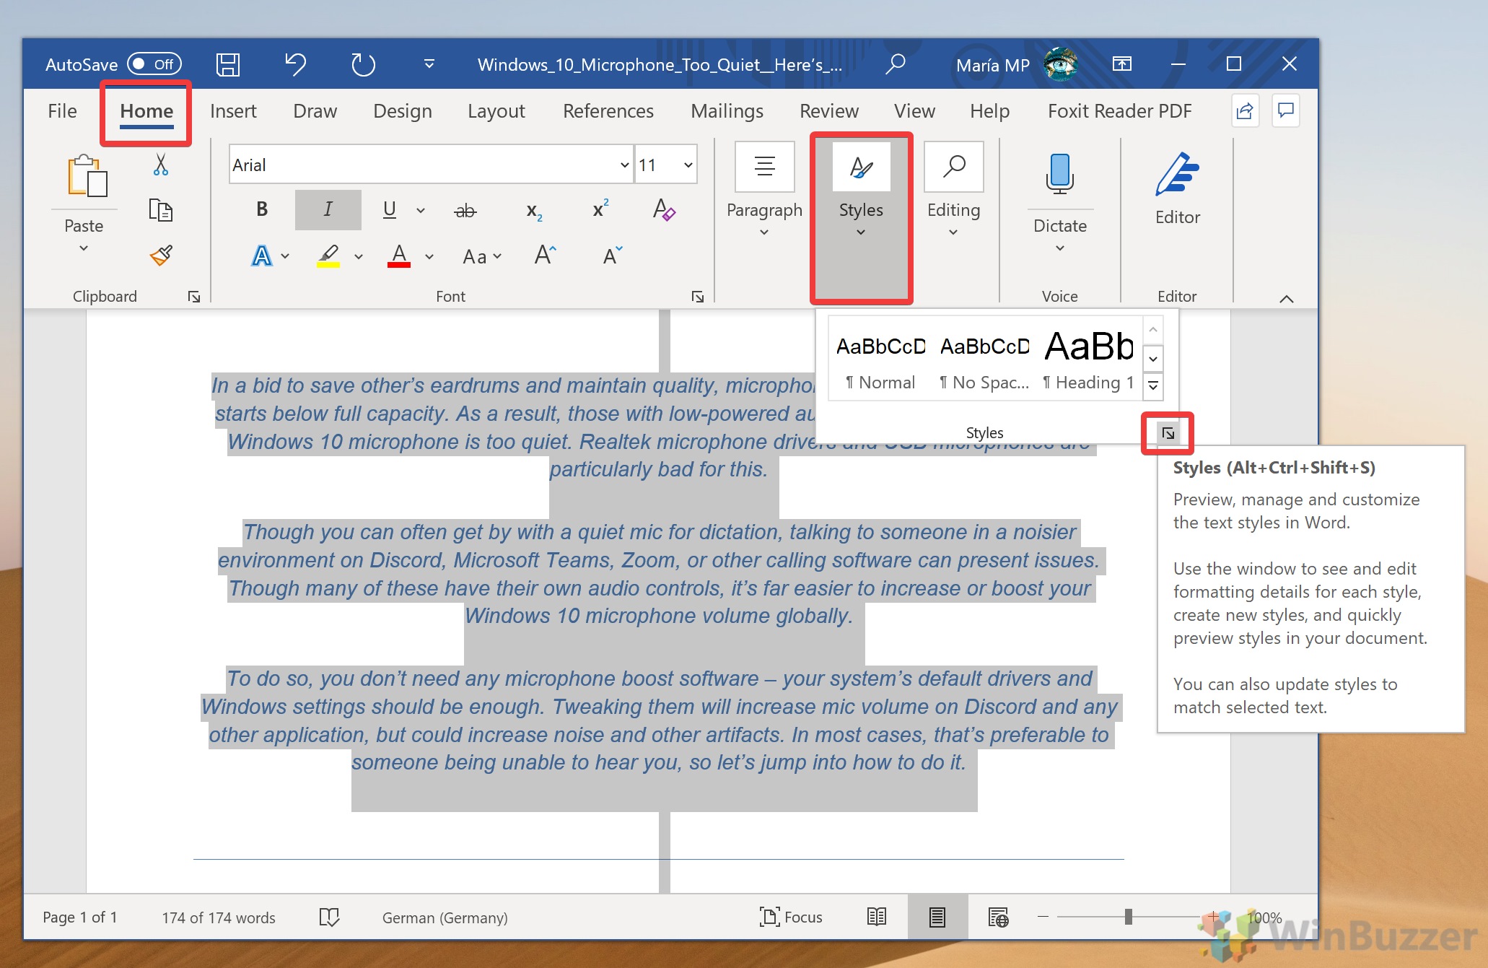Image resolution: width=1488 pixels, height=968 pixels.
Task: Click the Focus mode button
Action: pyautogui.click(x=791, y=917)
